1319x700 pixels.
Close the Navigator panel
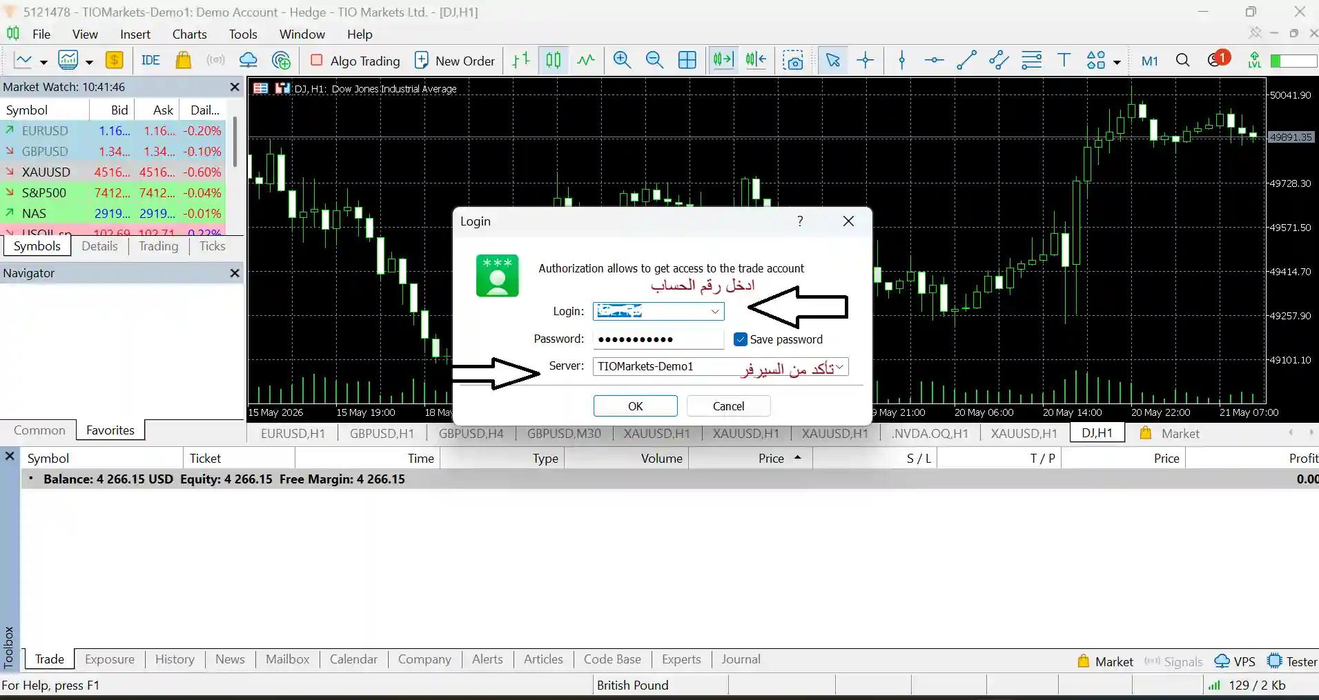(235, 273)
